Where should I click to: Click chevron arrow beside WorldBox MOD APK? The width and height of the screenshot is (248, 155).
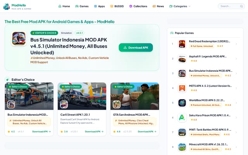pos(236,103)
